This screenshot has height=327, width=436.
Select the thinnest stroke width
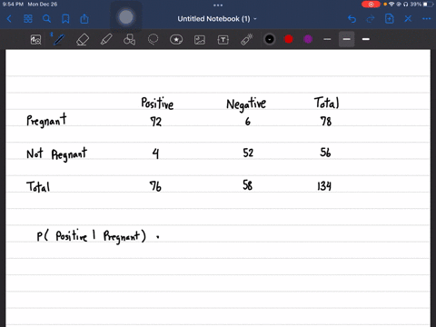(327, 39)
